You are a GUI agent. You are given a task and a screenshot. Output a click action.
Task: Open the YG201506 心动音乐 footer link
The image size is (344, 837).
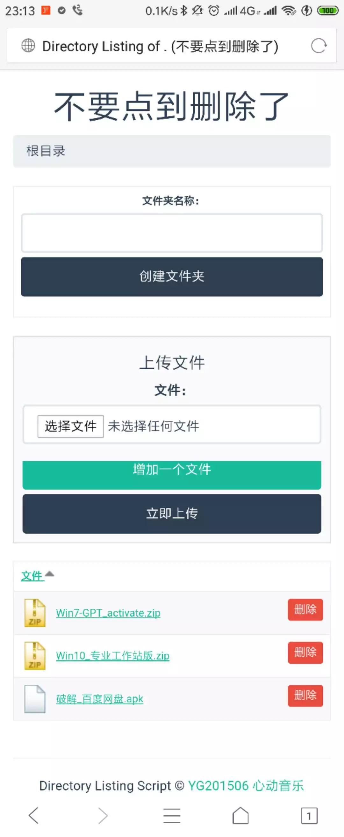[246, 786]
